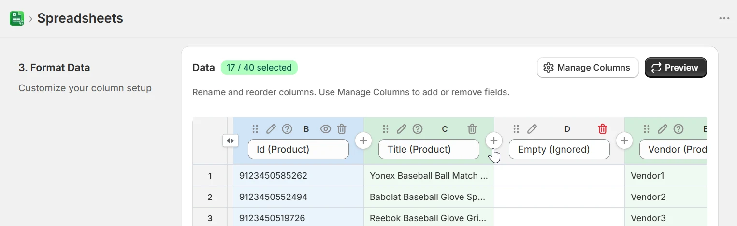The image size is (737, 226).
Task: Edit column B with the pencil icon
Action: [x=271, y=129]
